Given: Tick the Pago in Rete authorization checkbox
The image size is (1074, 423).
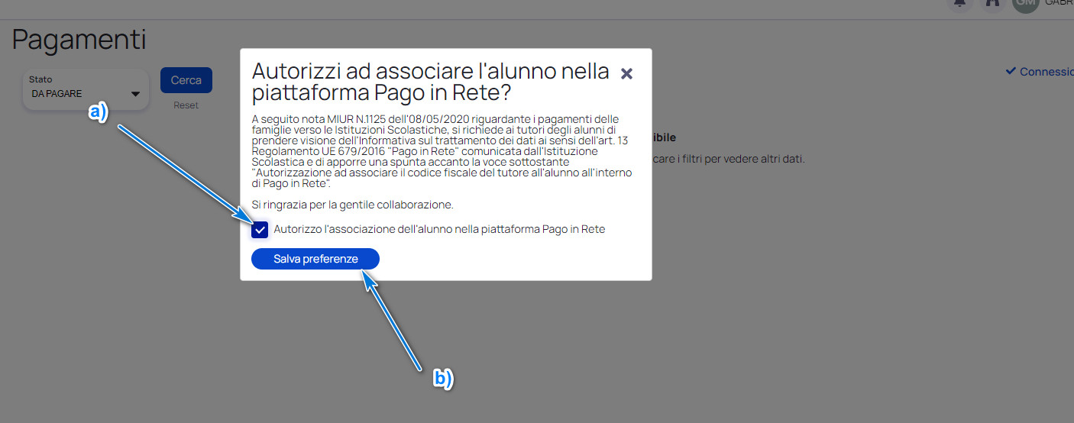Looking at the screenshot, I should click(x=260, y=229).
